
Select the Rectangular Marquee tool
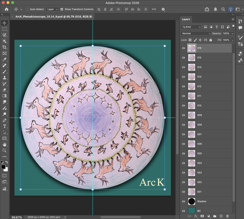[4, 29]
